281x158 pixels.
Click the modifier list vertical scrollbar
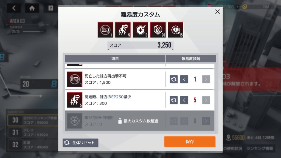click(x=216, y=119)
